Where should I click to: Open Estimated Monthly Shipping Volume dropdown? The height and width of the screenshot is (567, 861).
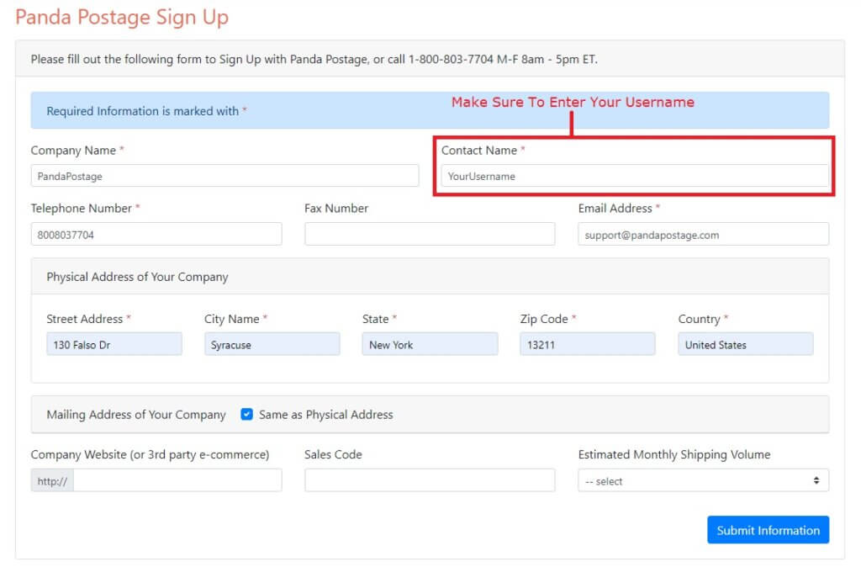tap(704, 480)
